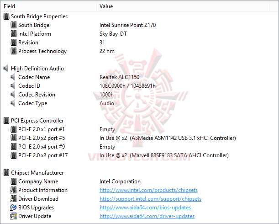Click the High Definition Audio speaker icon
This screenshot has height=224, width=279.
tap(5, 69)
